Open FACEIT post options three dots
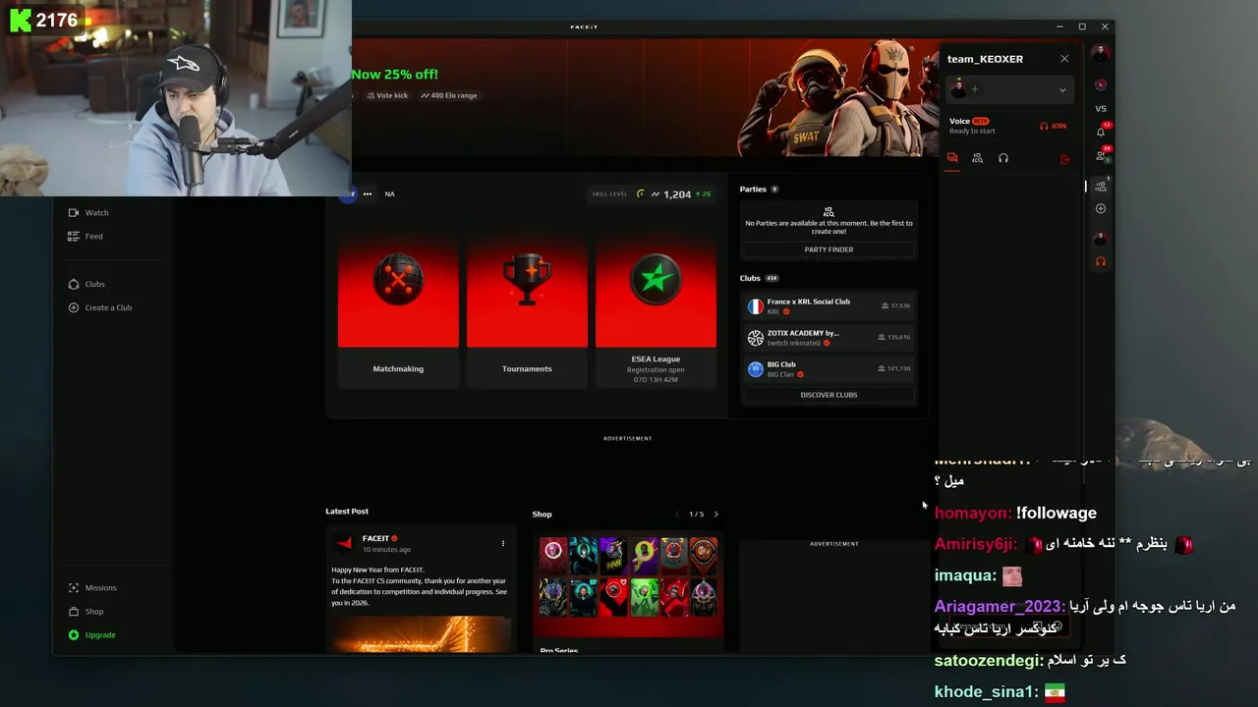The image size is (1258, 707). (x=502, y=543)
